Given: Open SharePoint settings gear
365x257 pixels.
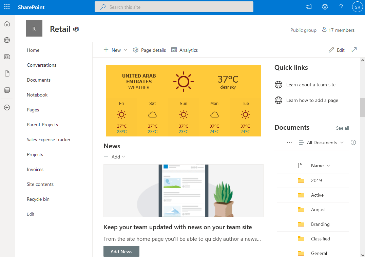Looking at the screenshot, I should 325,7.
